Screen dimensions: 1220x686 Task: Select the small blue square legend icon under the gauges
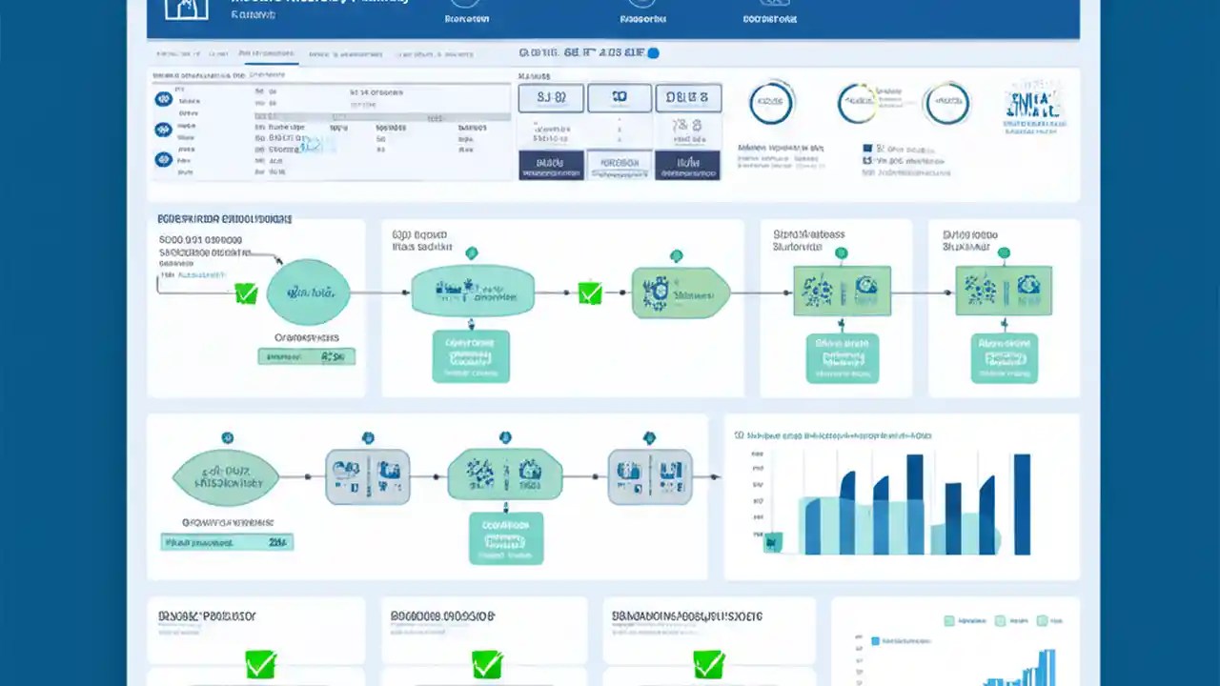867,149
